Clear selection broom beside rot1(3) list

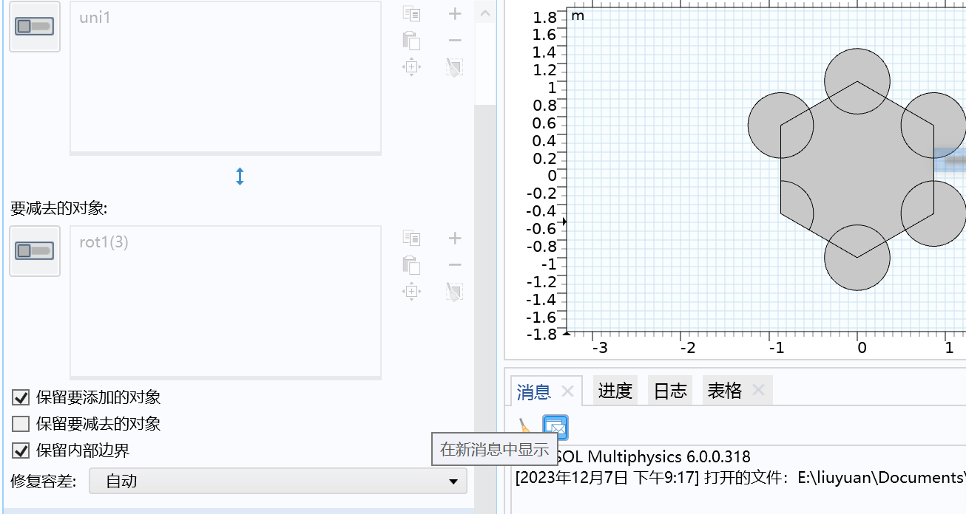[x=455, y=292]
